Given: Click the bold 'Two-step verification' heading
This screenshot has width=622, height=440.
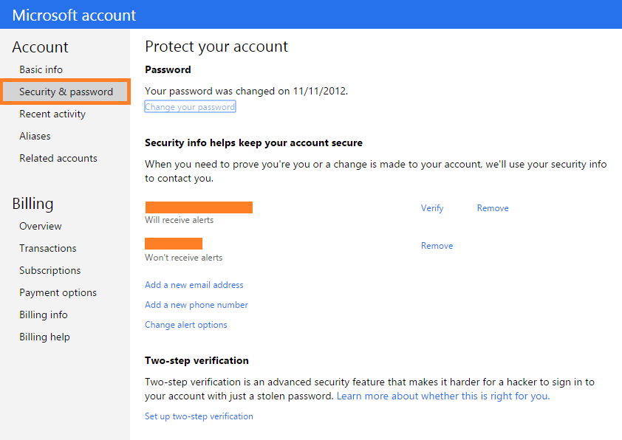Looking at the screenshot, I should click(x=196, y=360).
